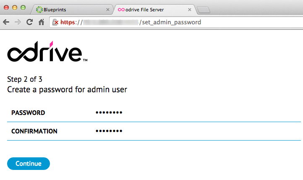This screenshot has width=303, height=180.
Task: Click the browser Back arrow
Action: [x=6, y=22]
